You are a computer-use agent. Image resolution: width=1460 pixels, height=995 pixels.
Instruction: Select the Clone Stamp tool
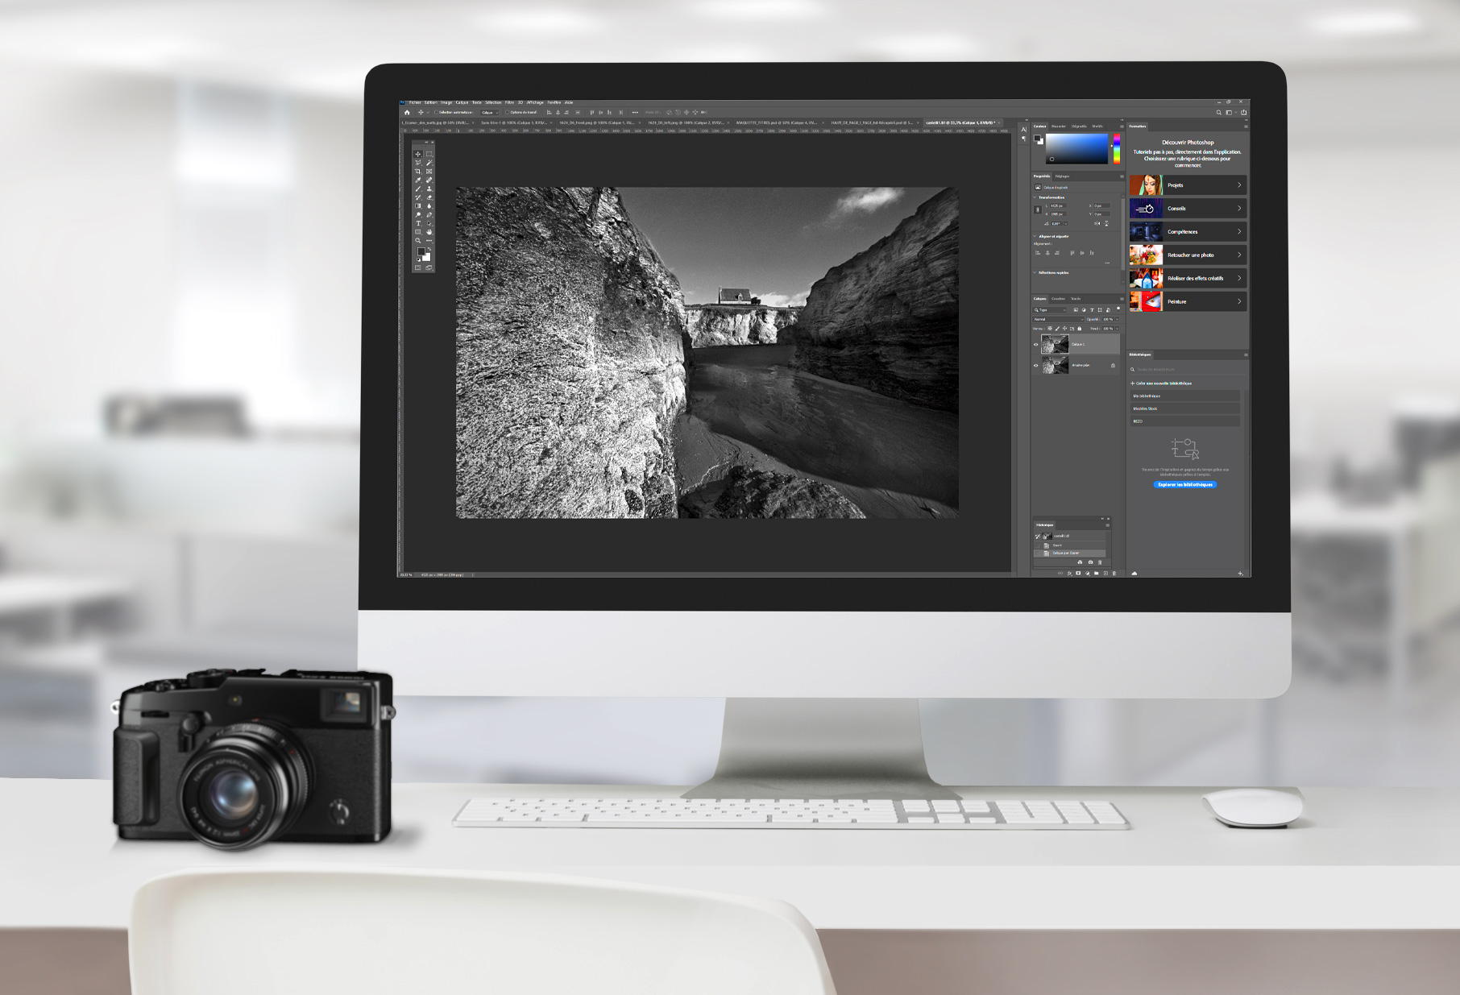point(429,189)
